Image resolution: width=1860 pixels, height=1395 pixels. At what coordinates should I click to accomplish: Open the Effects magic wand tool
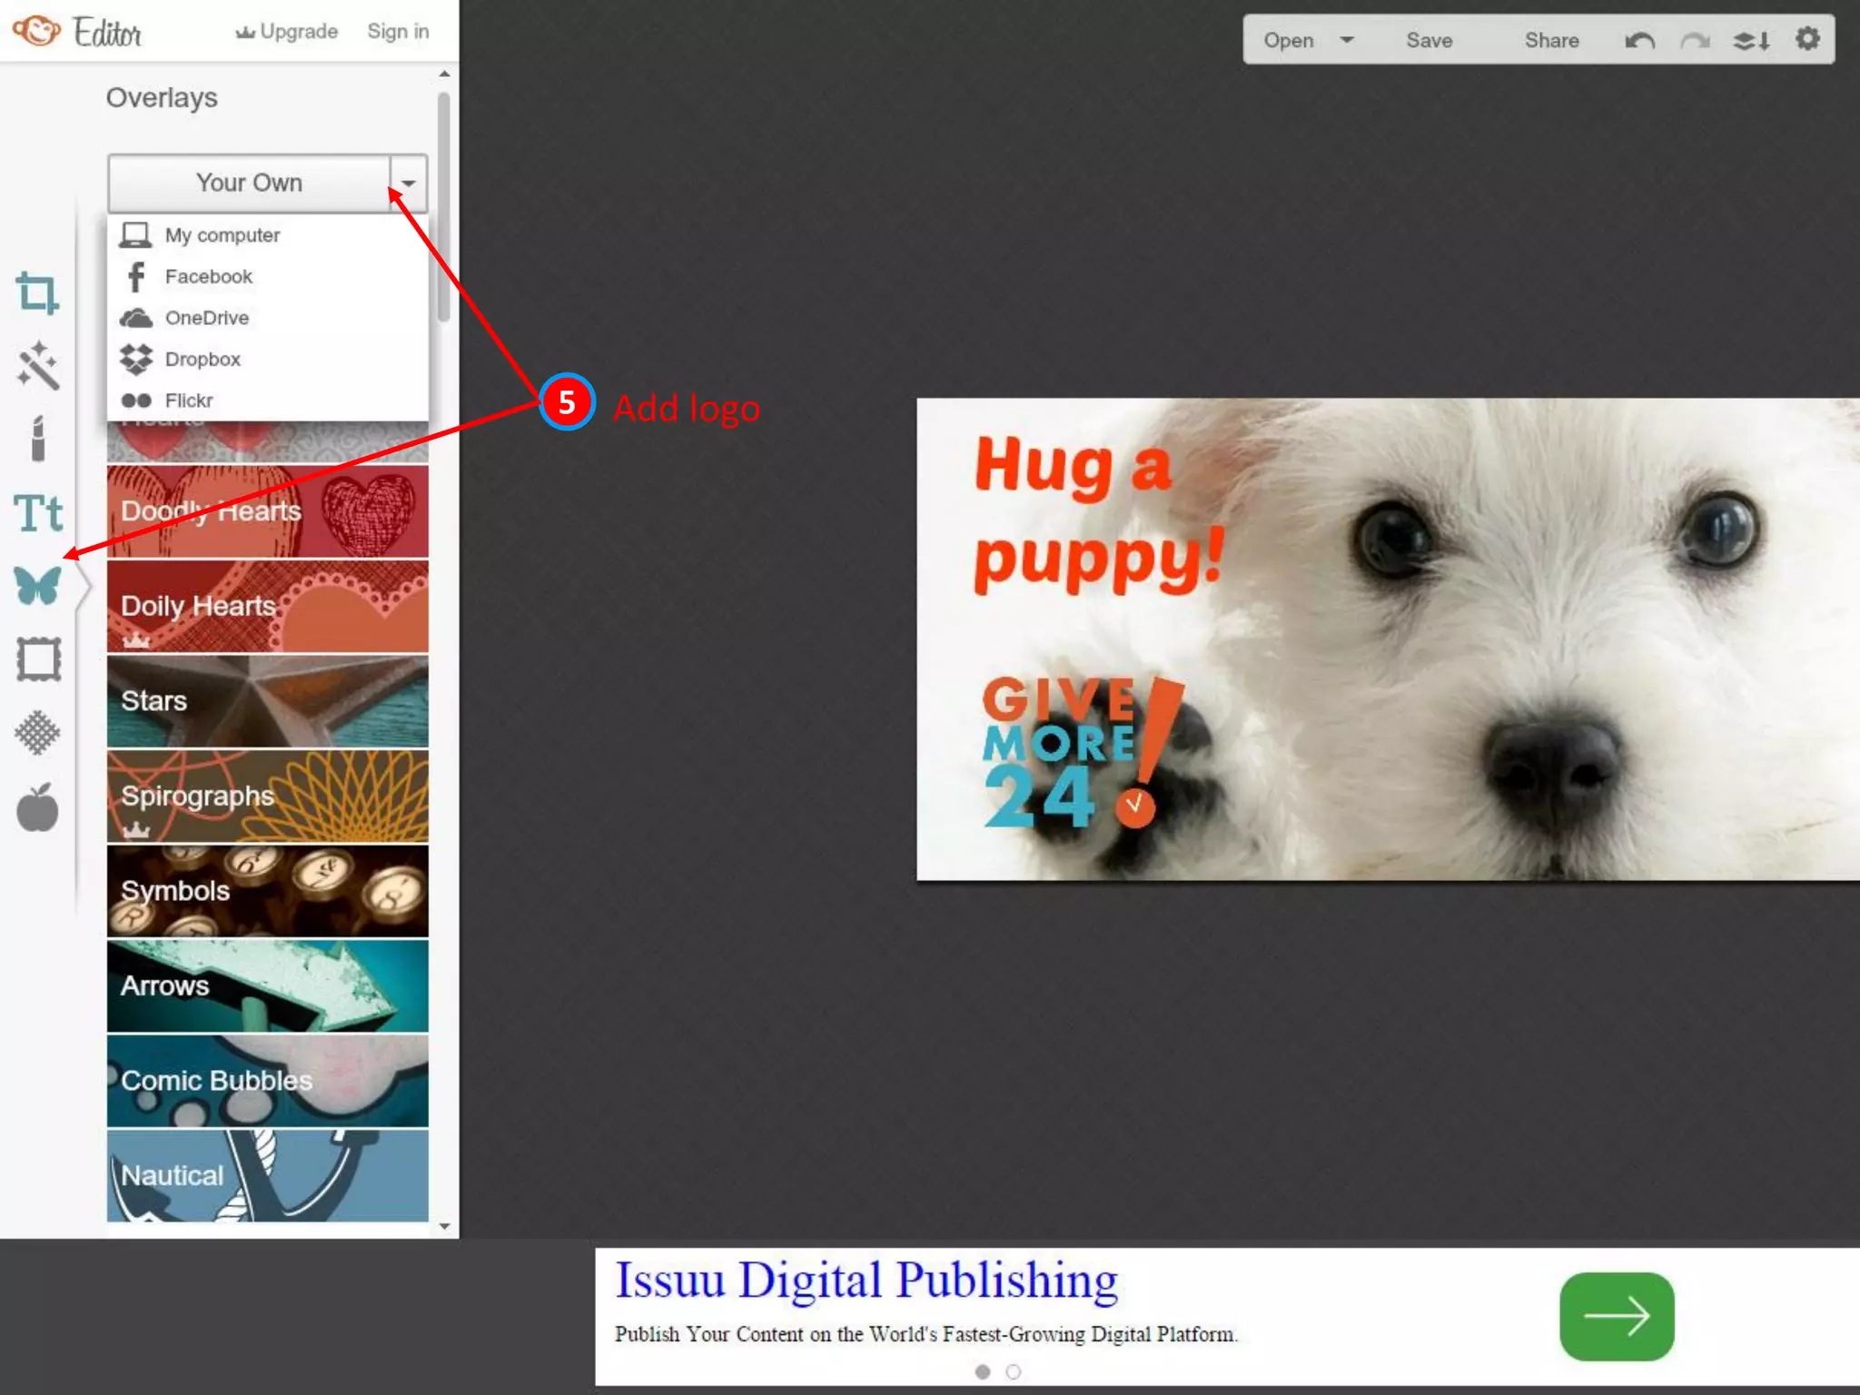pos(37,366)
